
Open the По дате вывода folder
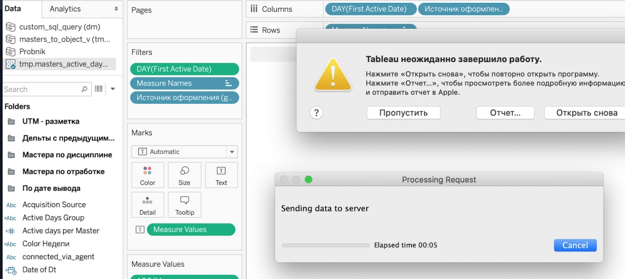(x=51, y=188)
